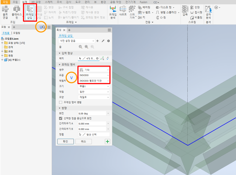The width and height of the screenshot is (236, 175).
Task: Click the 취소 cancel button
Action: tap(84, 141)
